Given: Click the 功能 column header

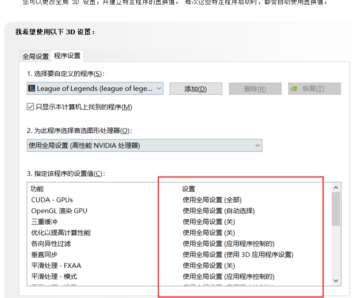Looking at the screenshot, I should [x=103, y=189].
